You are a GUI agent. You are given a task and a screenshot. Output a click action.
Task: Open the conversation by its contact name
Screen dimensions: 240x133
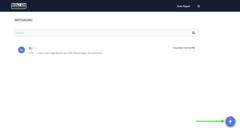tap(33, 48)
